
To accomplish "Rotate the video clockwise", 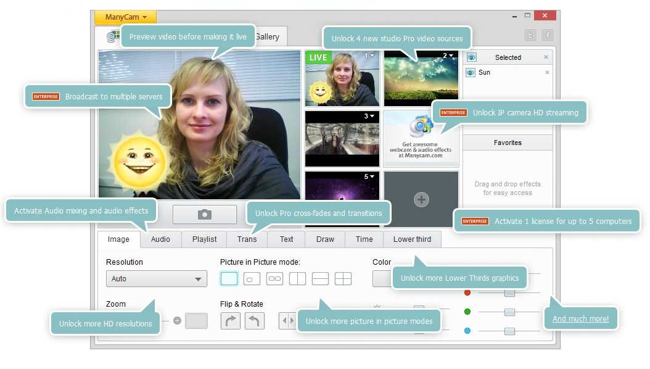I will tap(231, 320).
